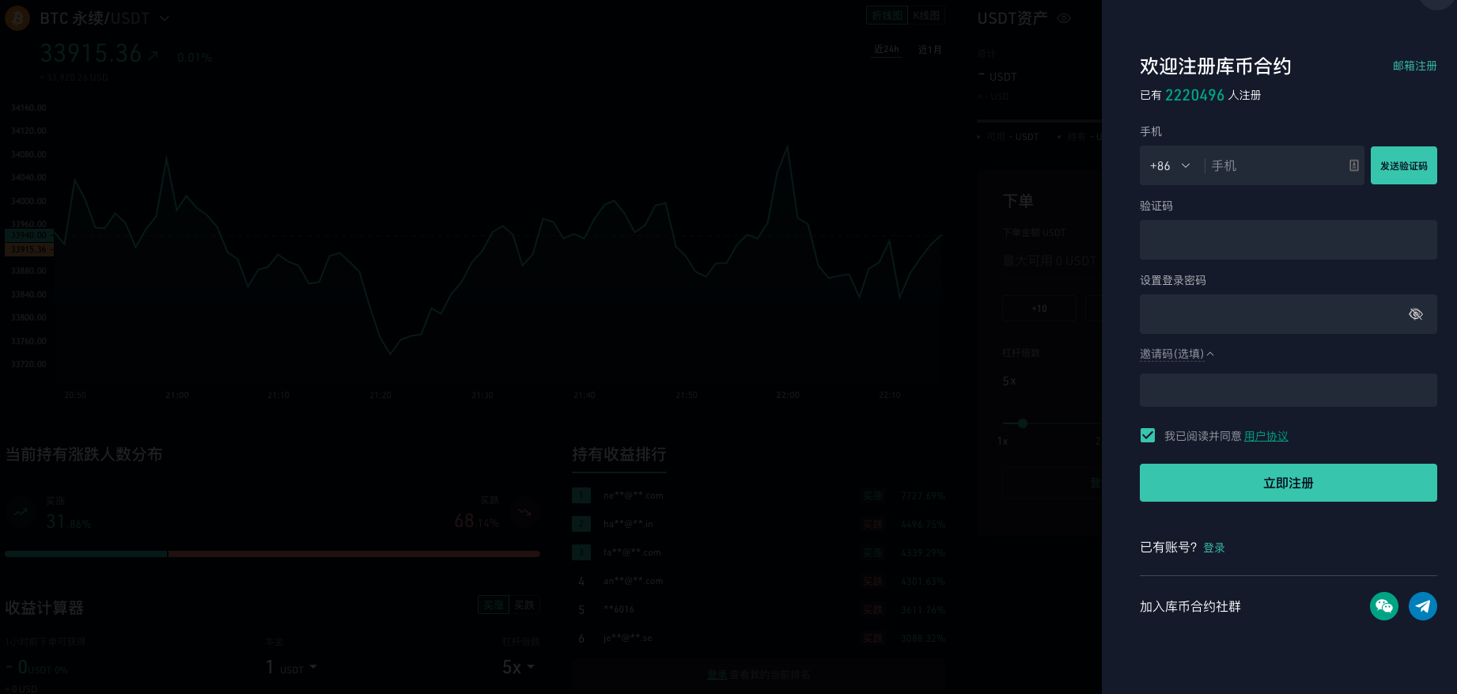
Task: Switch to 邮箱注册 email registration
Action: tap(1414, 66)
